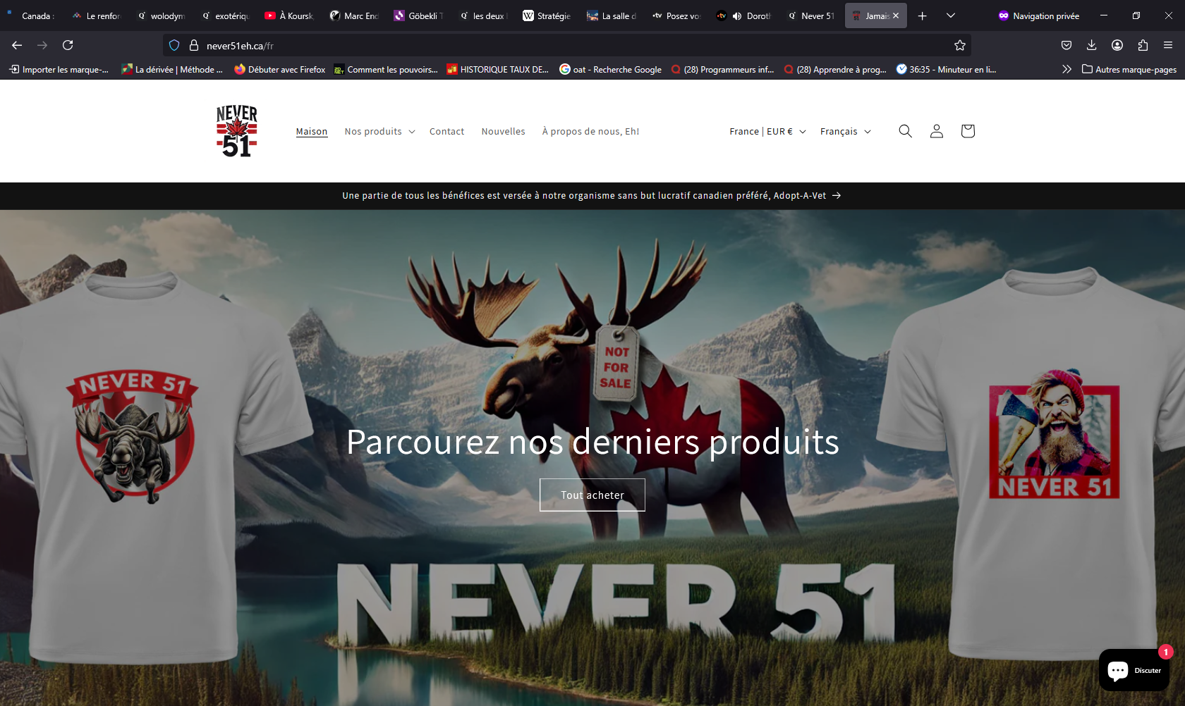
Task: Open the HISTORIQUE TAUX DE bookmark
Action: point(498,69)
